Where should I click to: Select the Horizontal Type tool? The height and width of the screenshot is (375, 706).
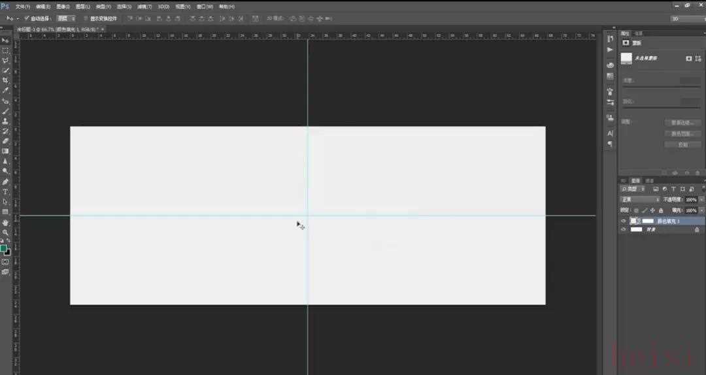point(5,191)
